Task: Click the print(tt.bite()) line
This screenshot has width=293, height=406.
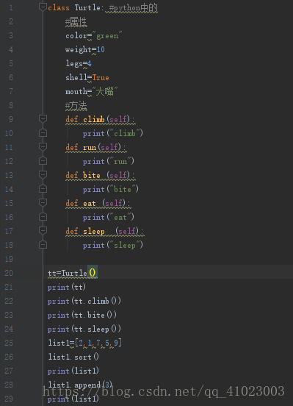Action: 82,315
